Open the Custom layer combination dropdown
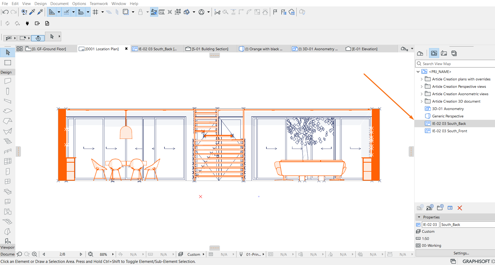Screen dimensions: 495x265 pyautogui.click(x=194, y=254)
